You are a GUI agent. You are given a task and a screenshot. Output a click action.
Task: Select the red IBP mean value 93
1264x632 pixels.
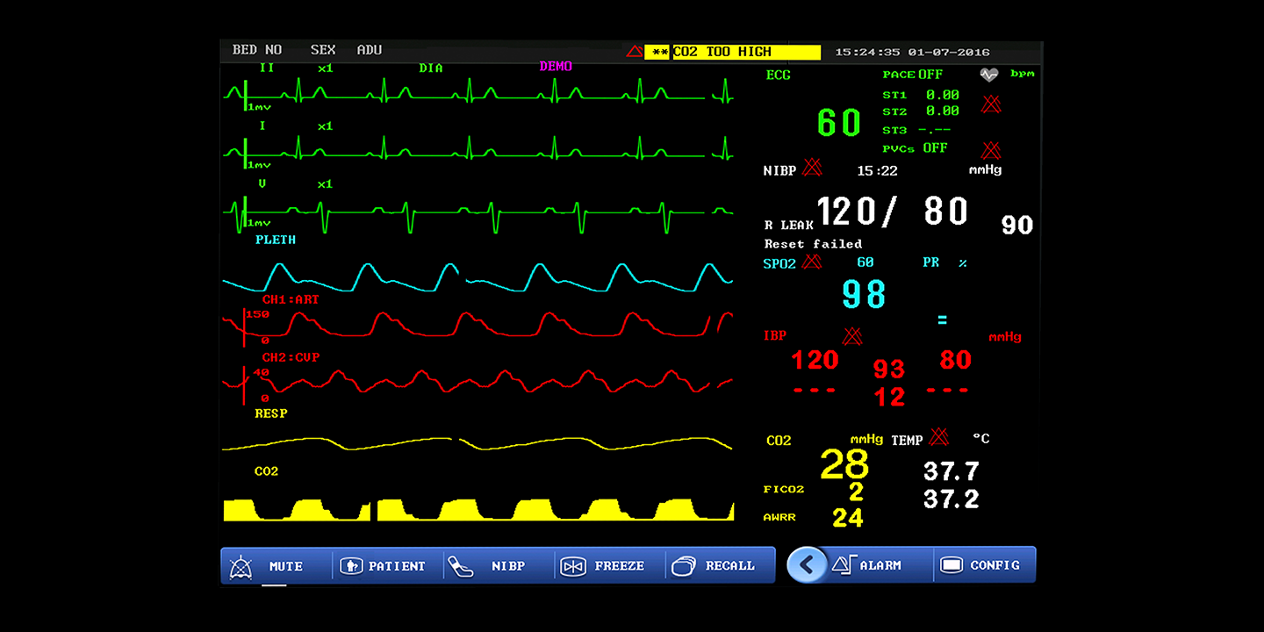[x=889, y=370]
